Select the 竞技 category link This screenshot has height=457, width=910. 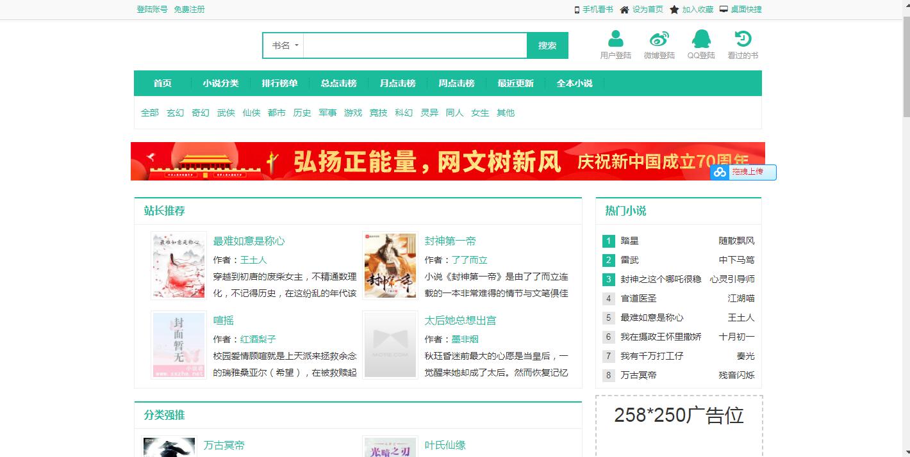[x=379, y=113]
